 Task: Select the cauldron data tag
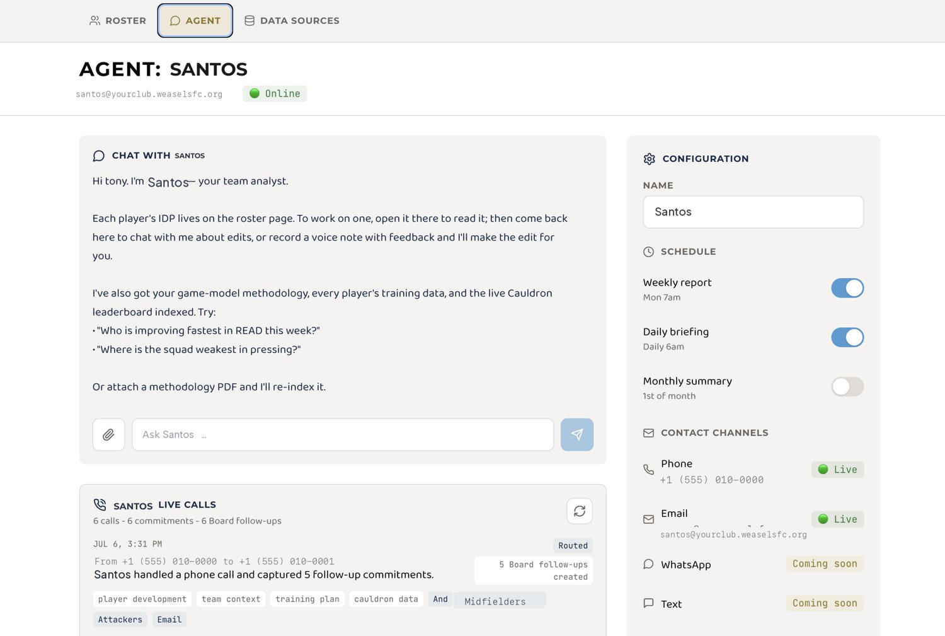pyautogui.click(x=386, y=599)
